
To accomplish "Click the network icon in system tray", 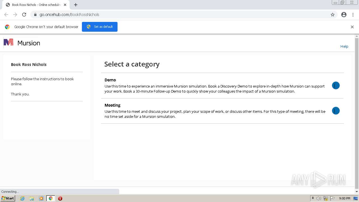I will click(x=326, y=198).
